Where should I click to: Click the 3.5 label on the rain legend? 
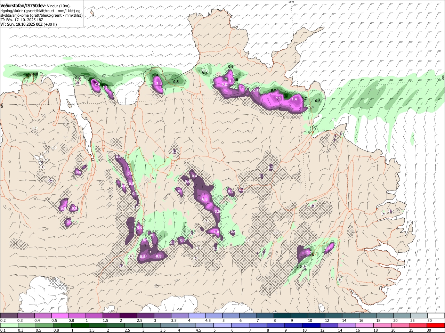pos(162,330)
